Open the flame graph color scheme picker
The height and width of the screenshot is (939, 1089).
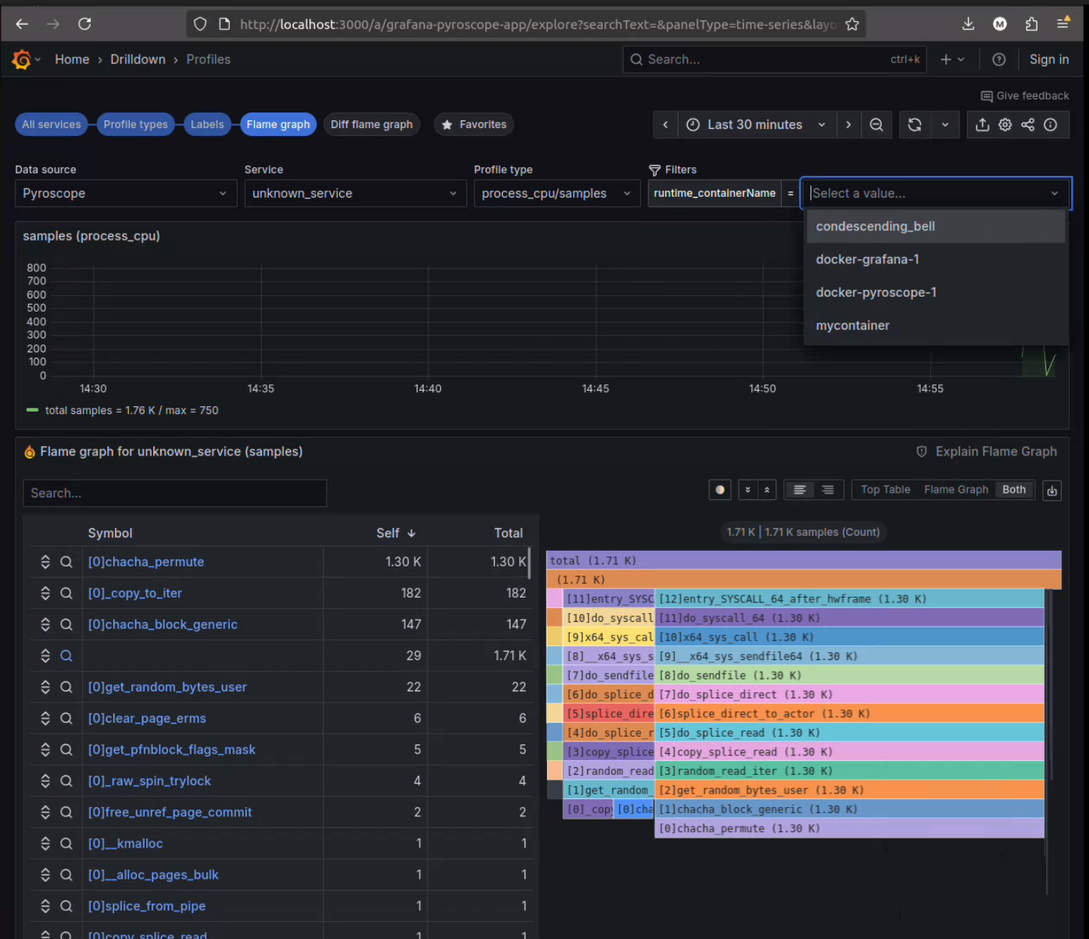pyautogui.click(x=720, y=490)
